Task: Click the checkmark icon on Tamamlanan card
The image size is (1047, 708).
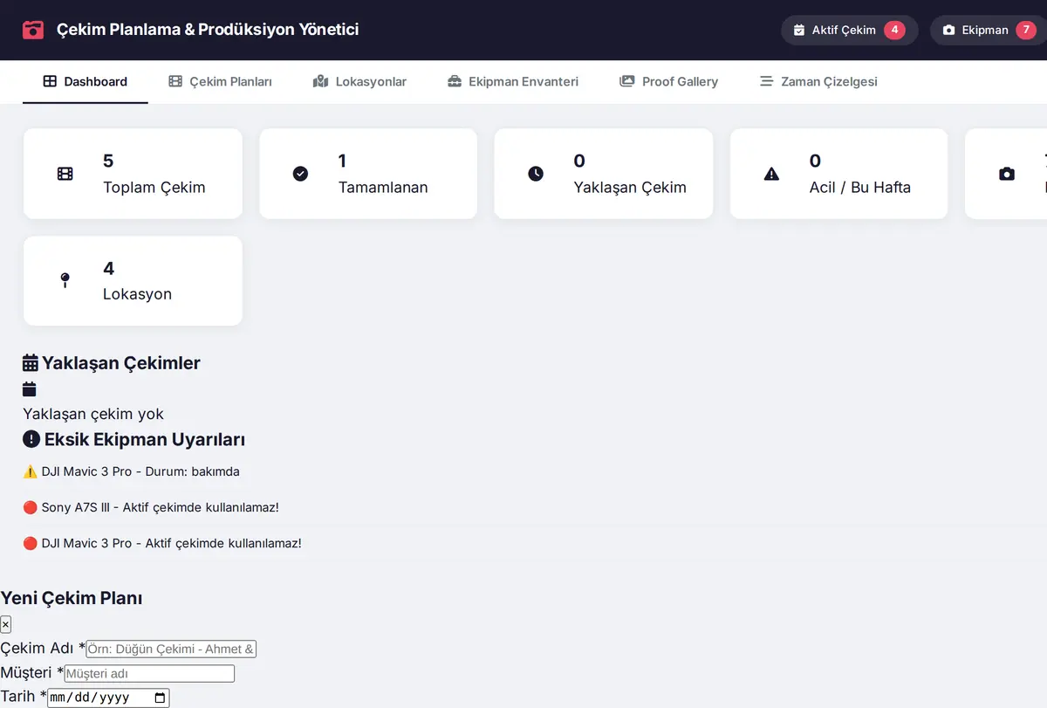Action: [x=300, y=174]
